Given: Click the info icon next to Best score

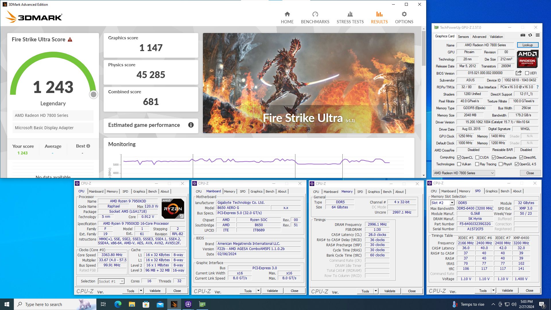Looking at the screenshot, I should tap(88, 146).
